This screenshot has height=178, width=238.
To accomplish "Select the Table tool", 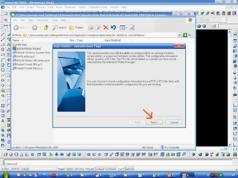I will click(3, 116).
